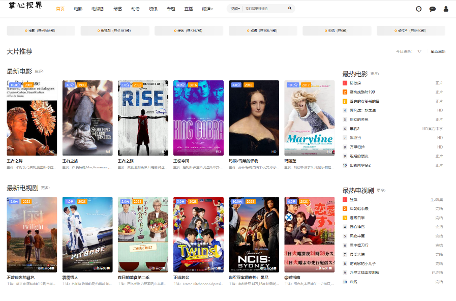
Task: Open the 恋爱指南 pink poster
Action: (x=310, y=235)
